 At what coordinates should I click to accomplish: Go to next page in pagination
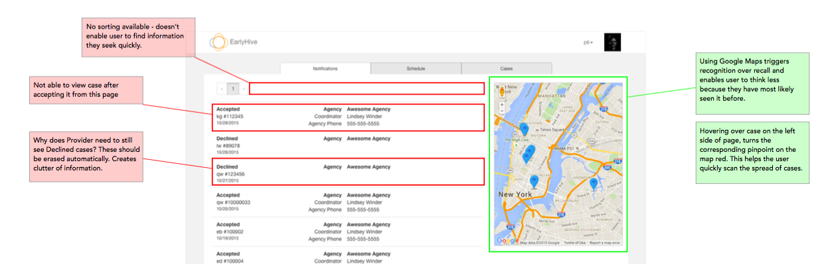pos(244,88)
